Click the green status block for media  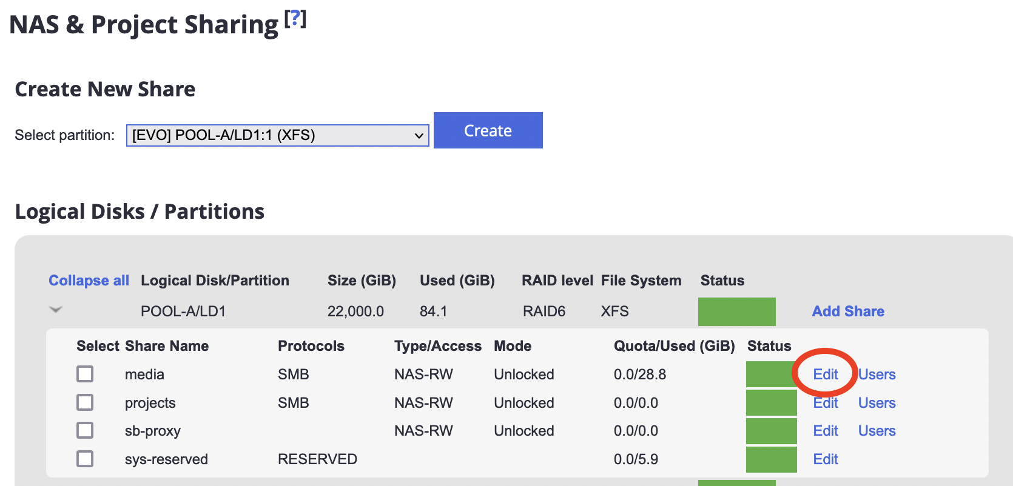pyautogui.click(x=771, y=374)
